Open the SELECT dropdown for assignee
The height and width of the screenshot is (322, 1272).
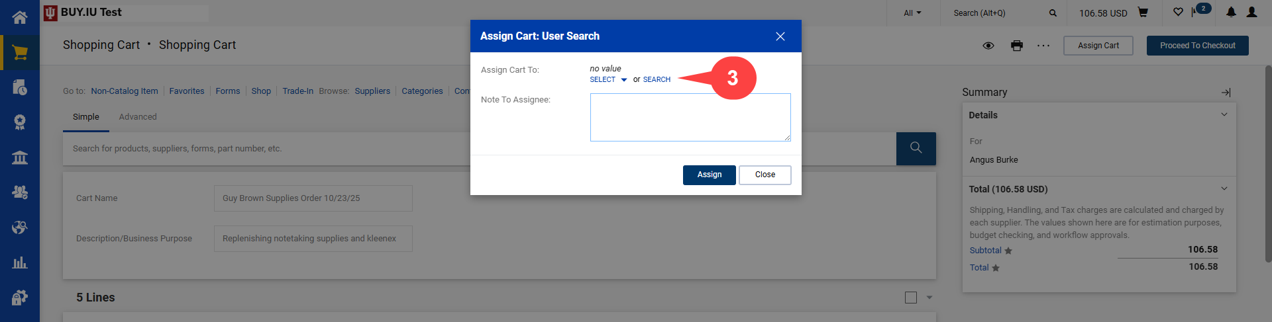tap(608, 79)
